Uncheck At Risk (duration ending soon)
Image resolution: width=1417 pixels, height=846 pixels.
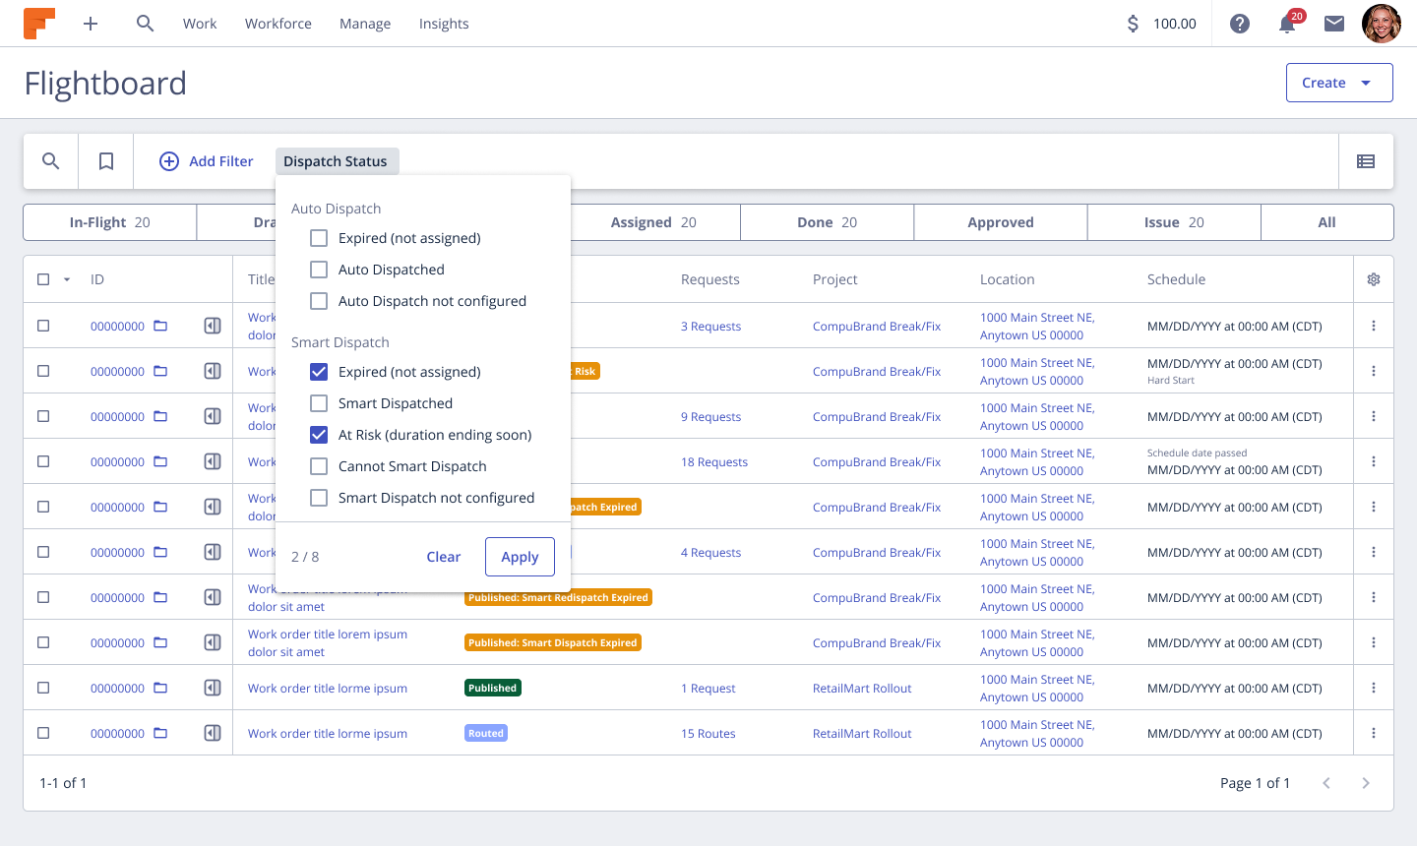click(319, 435)
